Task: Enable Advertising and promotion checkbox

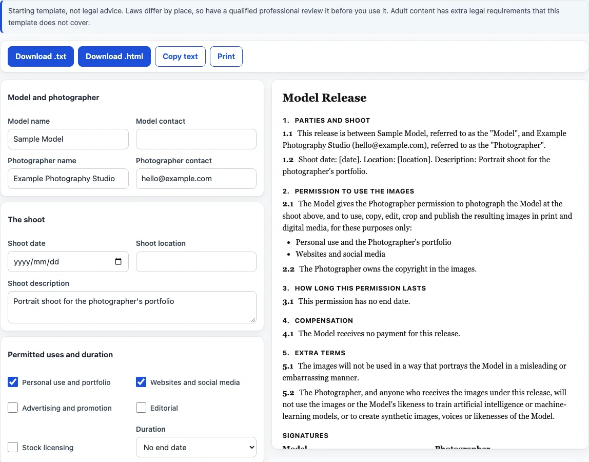Action: pos(13,408)
